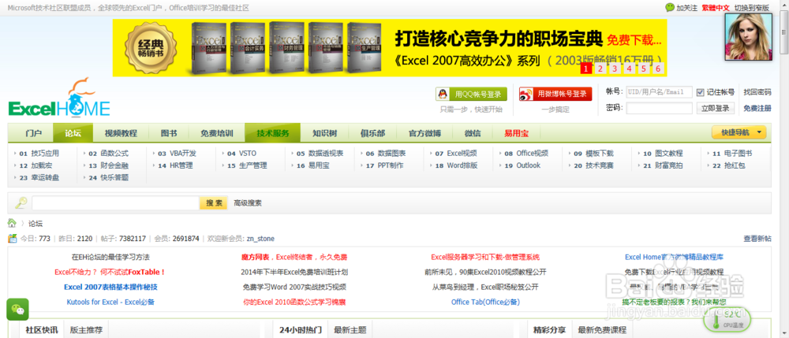Image resolution: width=789 pixels, height=338 pixels.
Task: Click the 密码 input field
Action: 659,108
